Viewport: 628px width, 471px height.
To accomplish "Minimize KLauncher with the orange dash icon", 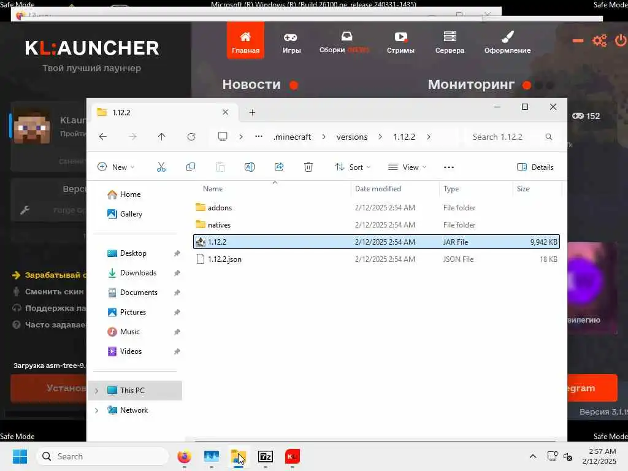I will [578, 40].
